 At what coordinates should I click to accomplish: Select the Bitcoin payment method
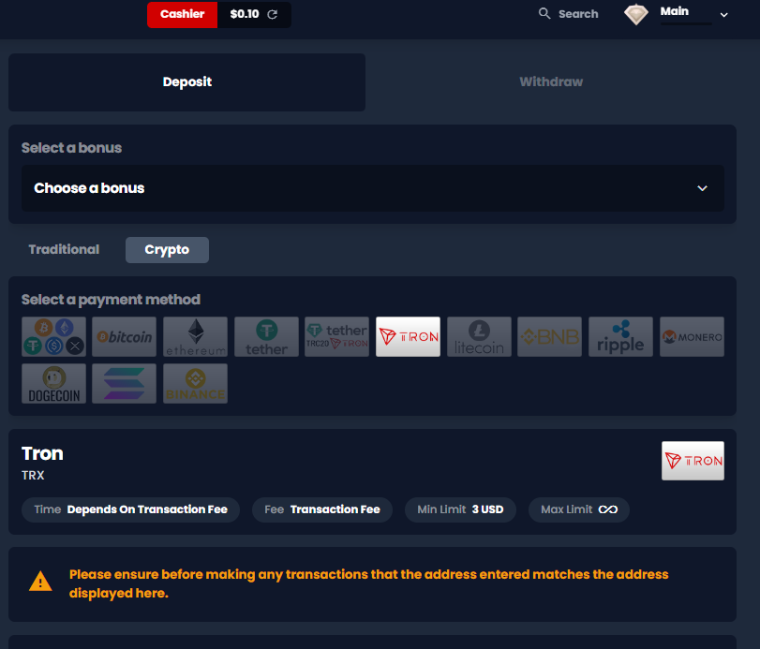pos(124,336)
